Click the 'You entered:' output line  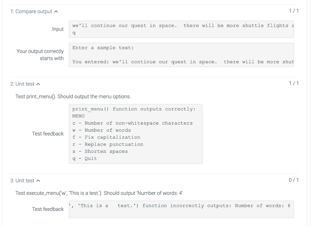[x=183, y=62]
